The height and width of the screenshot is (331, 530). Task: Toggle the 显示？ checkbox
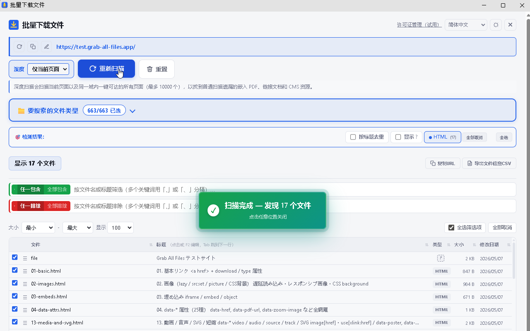click(398, 137)
